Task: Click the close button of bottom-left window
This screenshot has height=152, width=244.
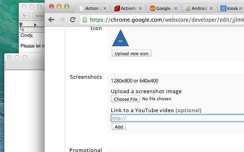Action: (10, 57)
